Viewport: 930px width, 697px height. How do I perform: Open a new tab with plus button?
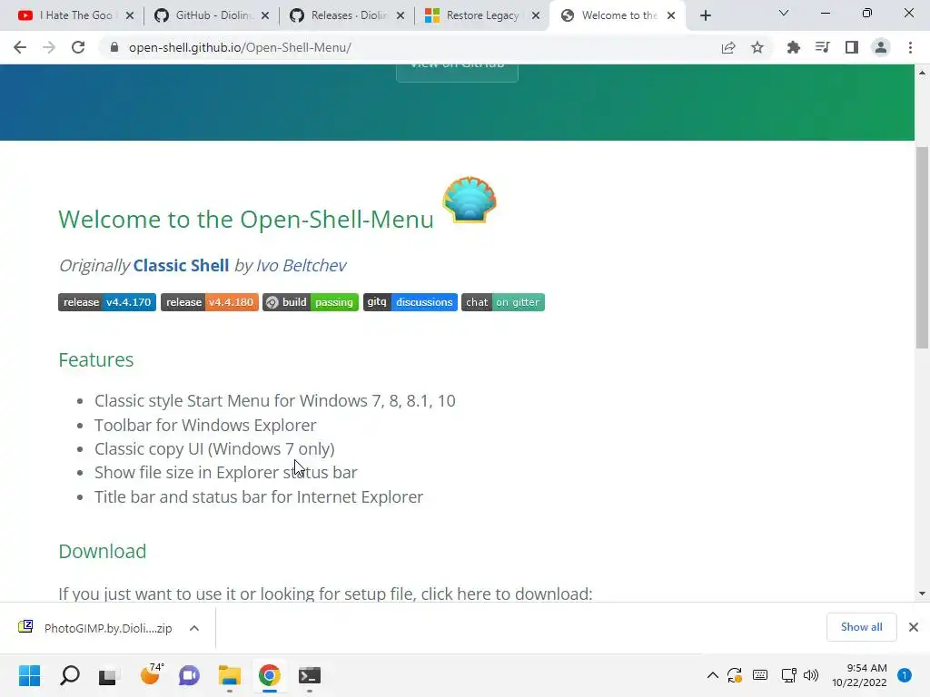705,15
